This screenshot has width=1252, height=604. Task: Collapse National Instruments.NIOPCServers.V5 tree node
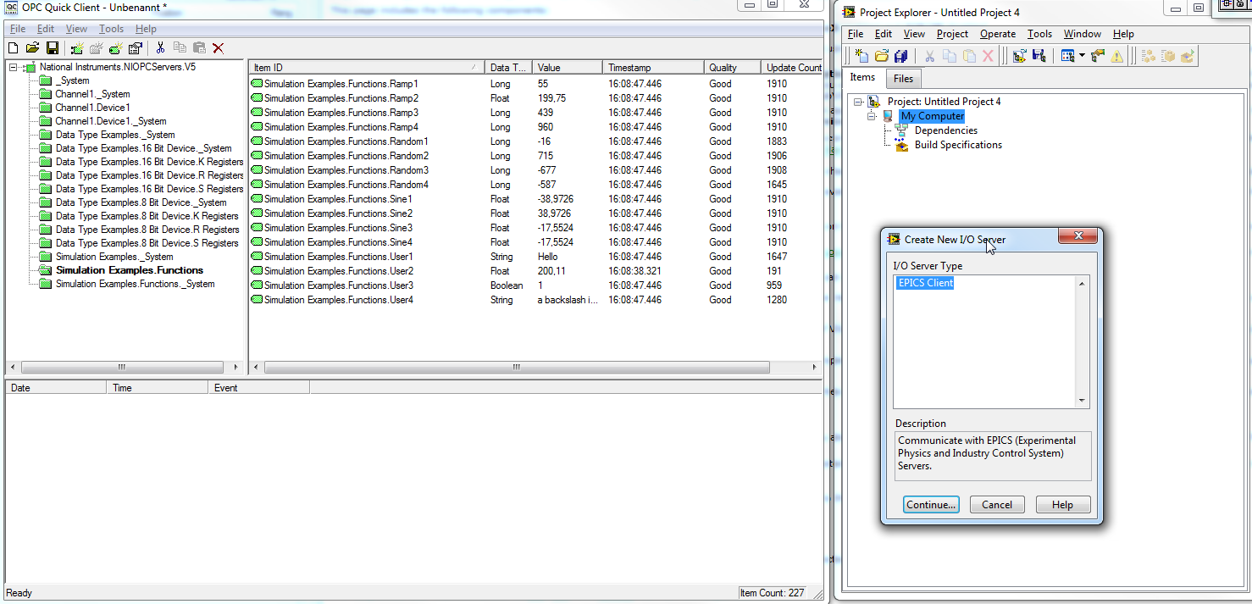pos(14,67)
